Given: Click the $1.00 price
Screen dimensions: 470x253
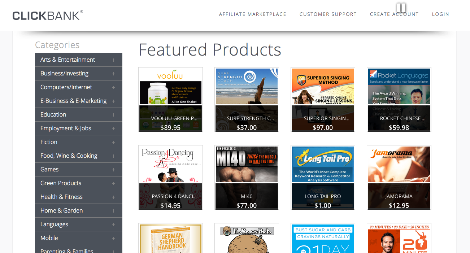Looking at the screenshot, I should click(x=323, y=205).
